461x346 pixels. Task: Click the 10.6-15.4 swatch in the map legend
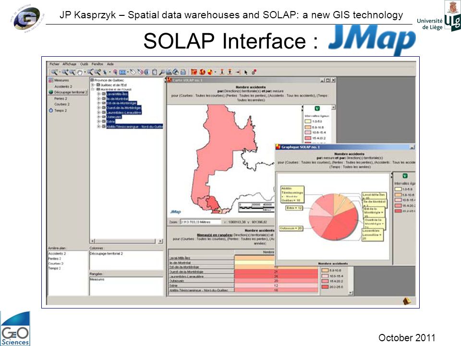point(308,133)
